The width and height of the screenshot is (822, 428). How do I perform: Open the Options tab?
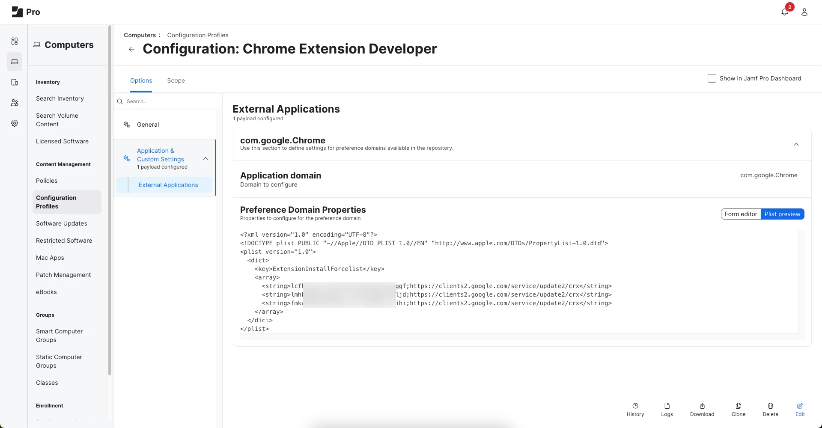(141, 80)
